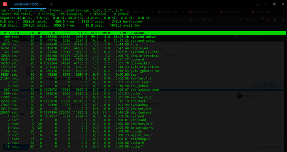Click the gvfs-mtp-volume process name
The width and height of the screenshot is (287, 152).
[145, 67]
